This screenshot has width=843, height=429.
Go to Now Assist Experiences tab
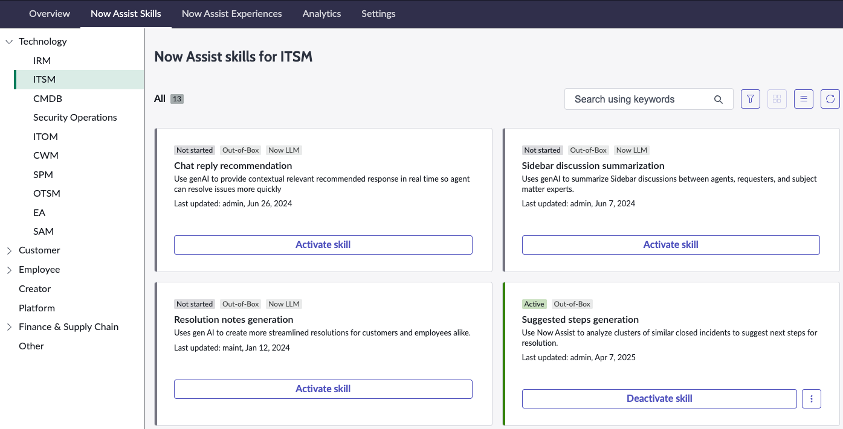pyautogui.click(x=231, y=14)
